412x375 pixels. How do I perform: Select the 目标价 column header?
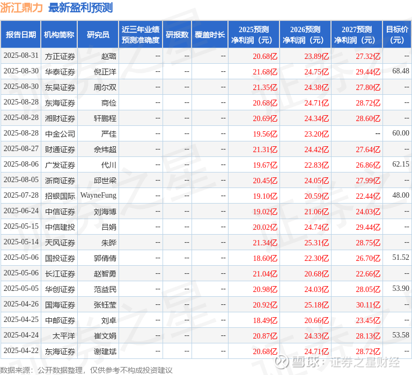coord(397,35)
